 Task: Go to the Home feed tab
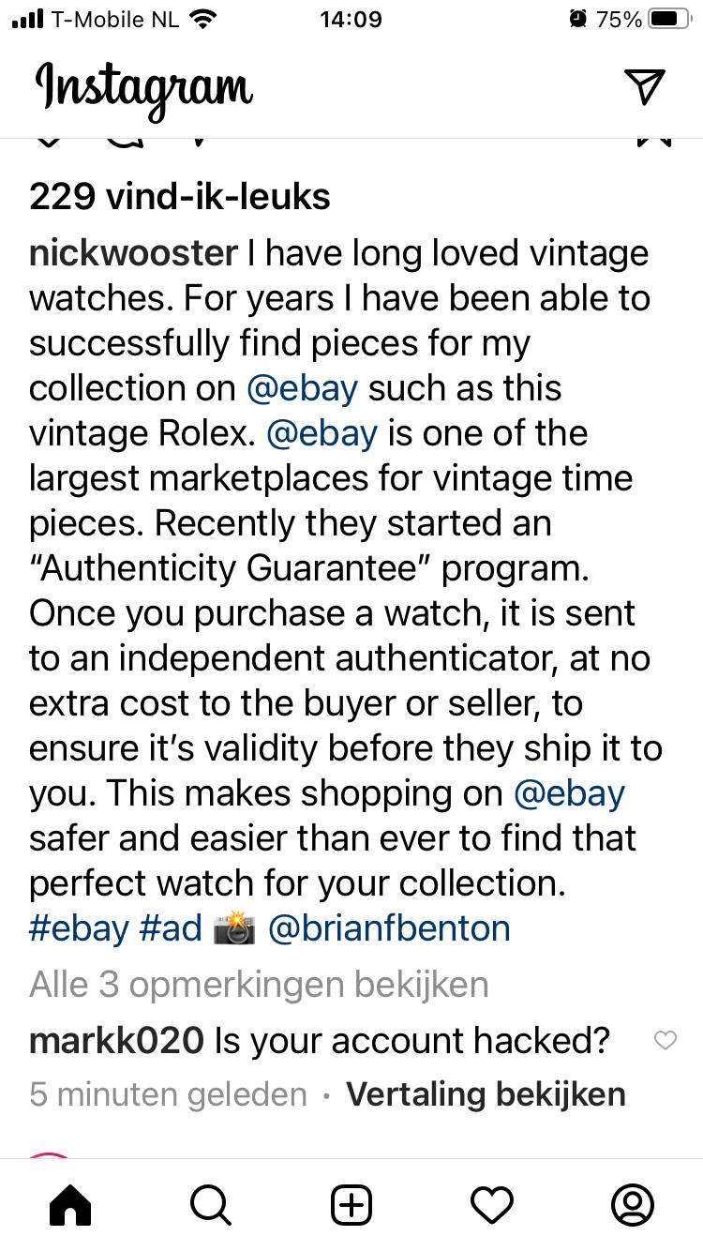[70, 1205]
